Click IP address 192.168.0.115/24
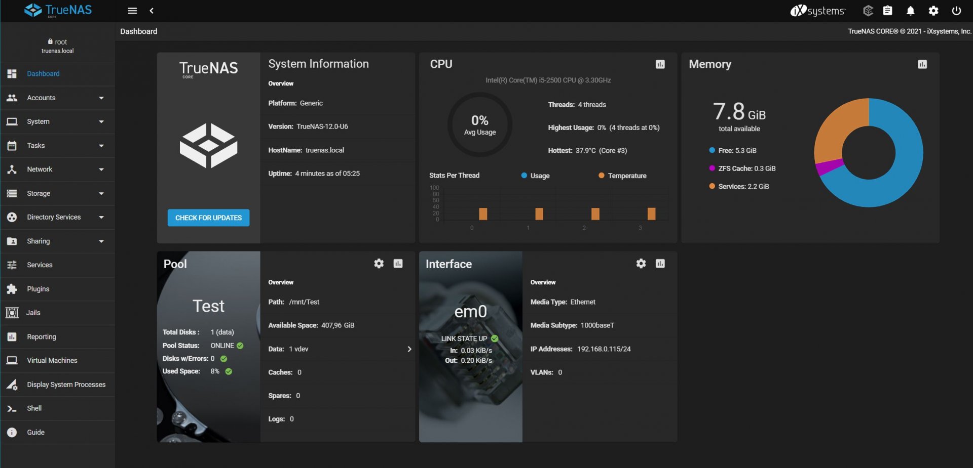 click(x=604, y=349)
